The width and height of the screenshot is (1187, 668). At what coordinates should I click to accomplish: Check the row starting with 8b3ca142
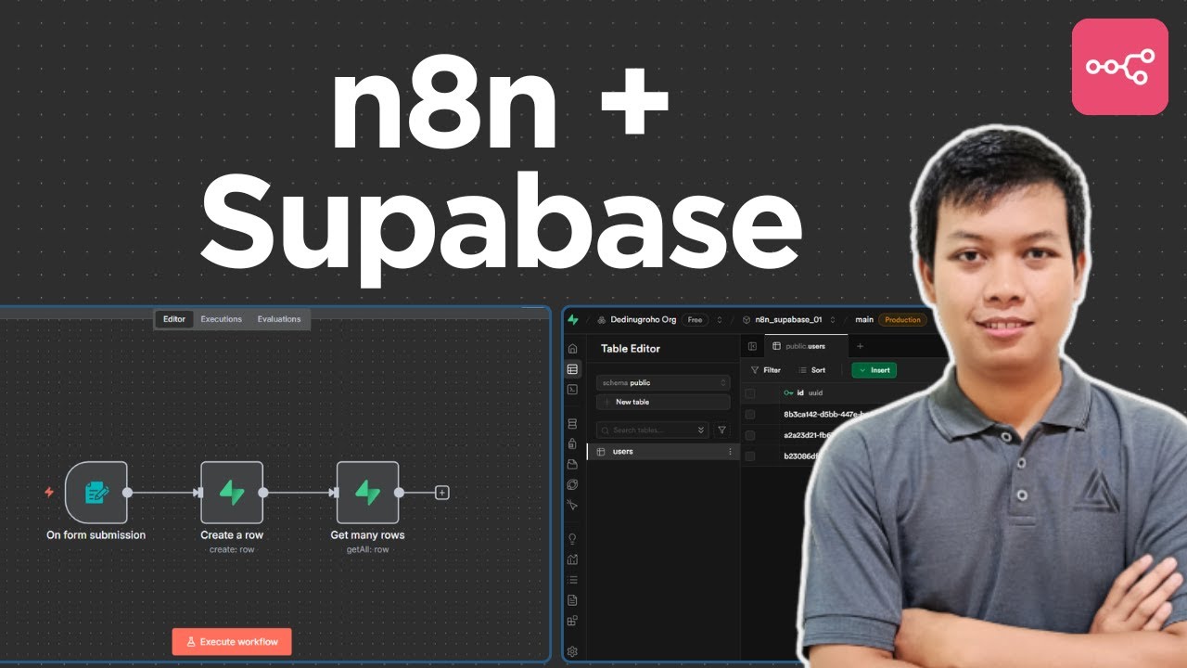[x=750, y=415]
